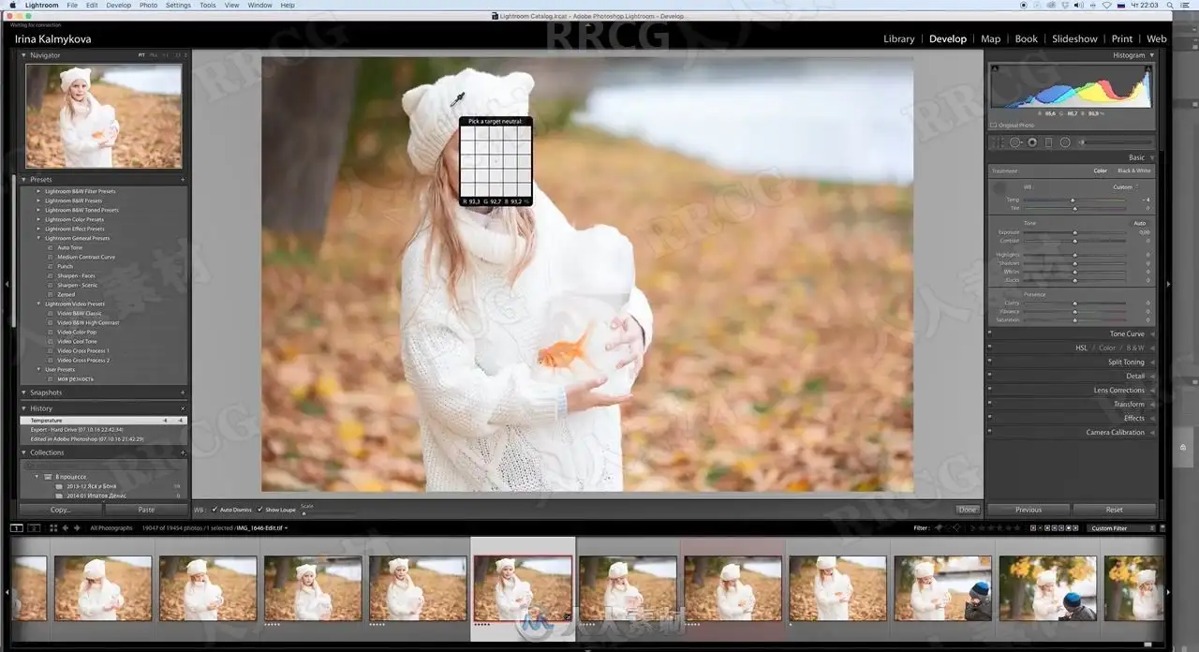The image size is (1199, 652).
Task: Check the Original Photo box
Action: [x=994, y=125]
